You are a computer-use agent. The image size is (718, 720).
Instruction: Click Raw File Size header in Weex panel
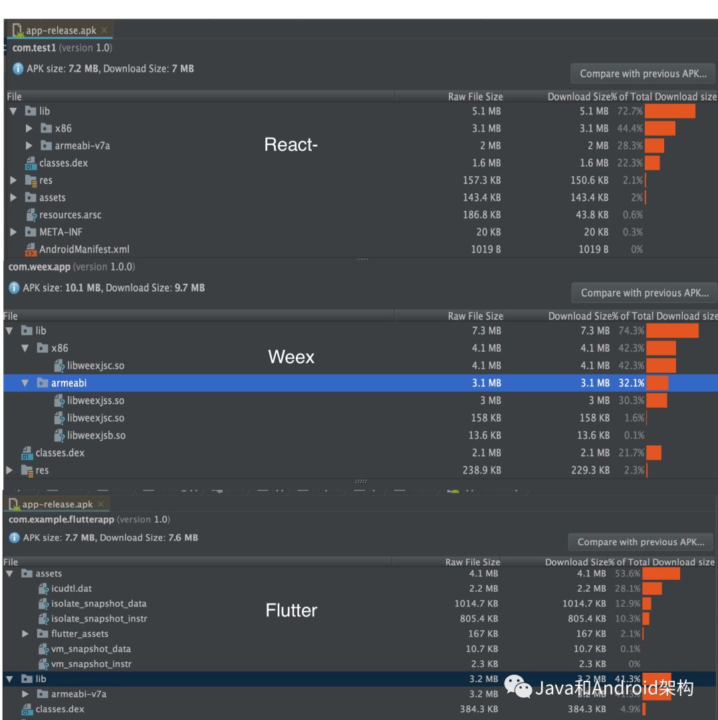click(475, 316)
